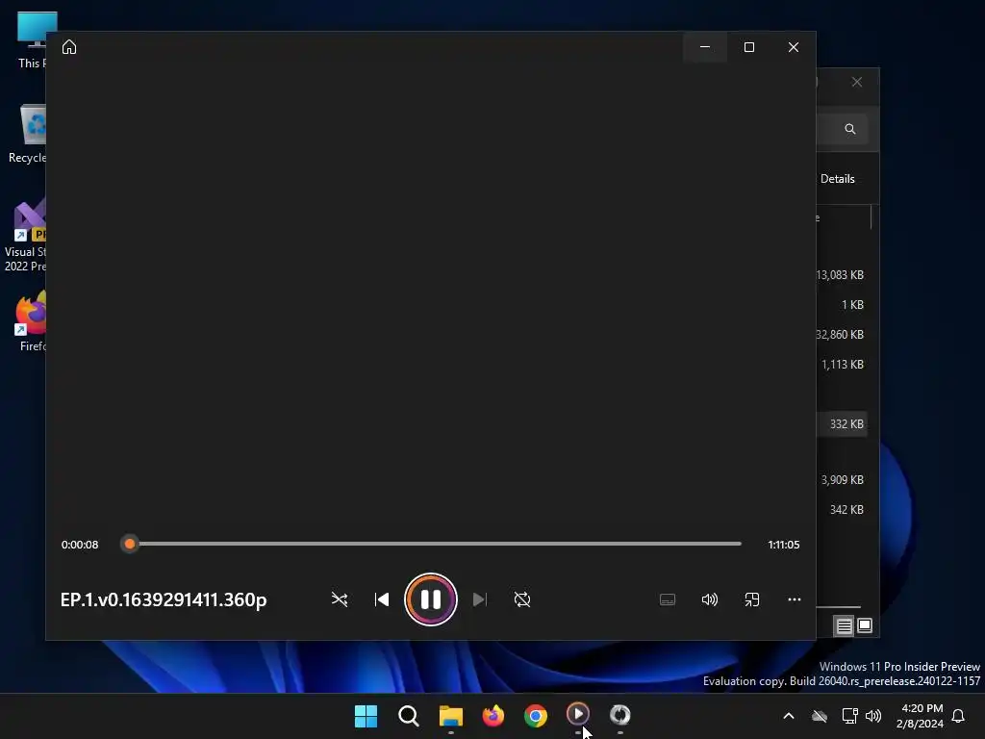This screenshot has height=739, width=985.
Task: Open Windows Search from the taskbar
Action: coord(408,716)
